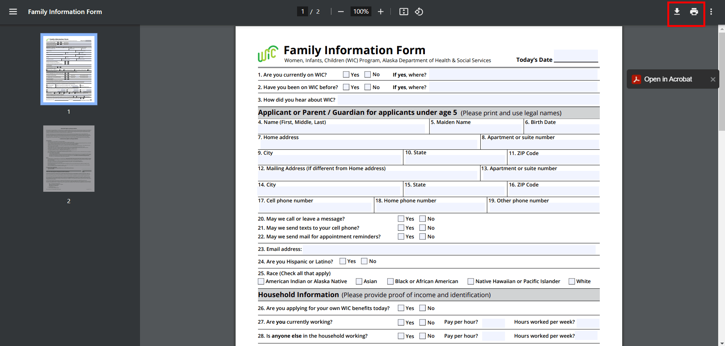Click the Today's Date field
Image resolution: width=725 pixels, height=346 pixels.
[576, 56]
